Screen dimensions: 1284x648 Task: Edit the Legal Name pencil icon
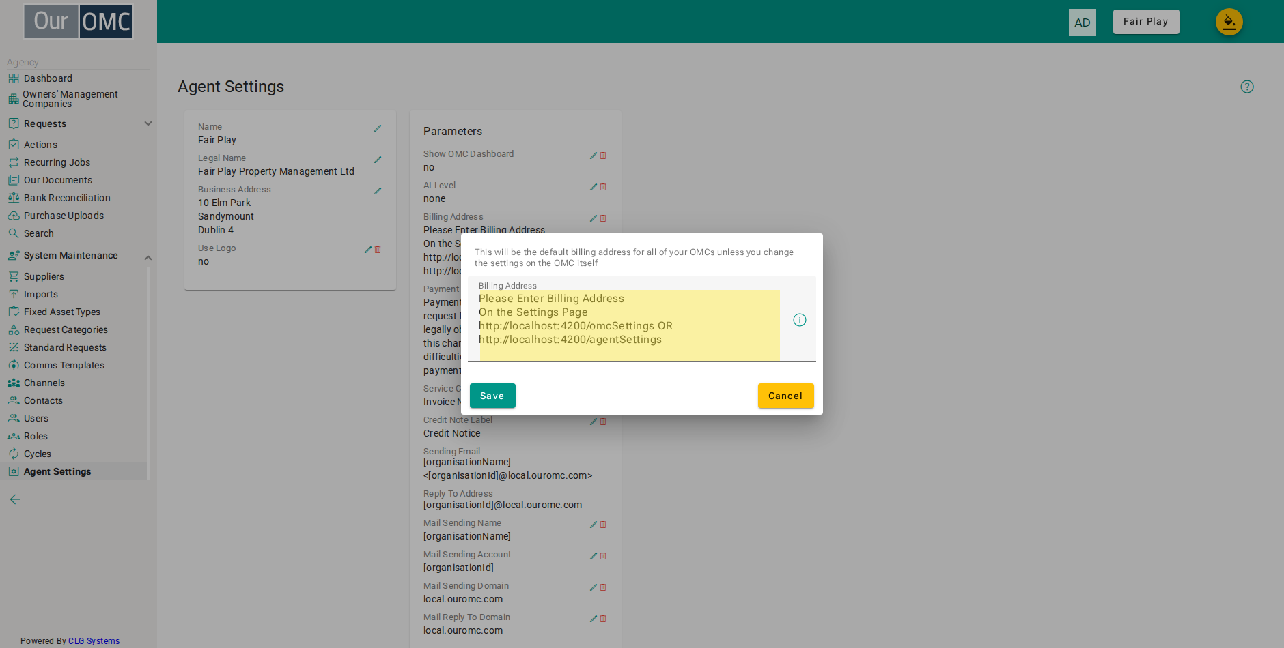point(378,160)
